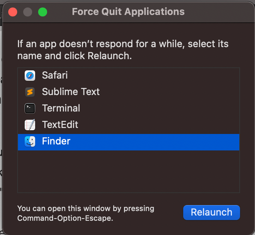
Task: Click the greyed-out minimize button
Action: click(28, 12)
